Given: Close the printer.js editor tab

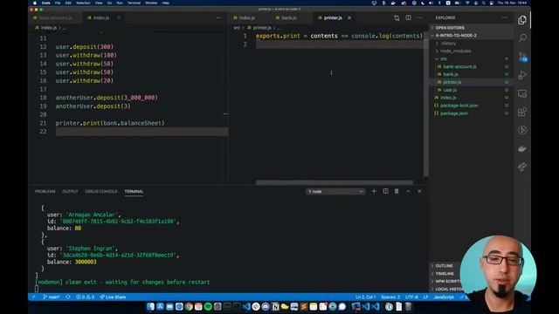Looking at the screenshot, I should click(349, 17).
